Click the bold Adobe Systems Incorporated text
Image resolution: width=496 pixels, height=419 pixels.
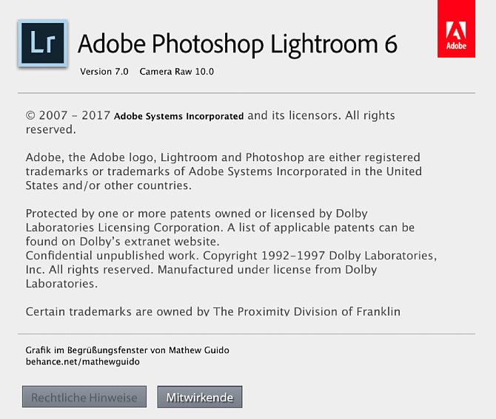click(x=178, y=116)
